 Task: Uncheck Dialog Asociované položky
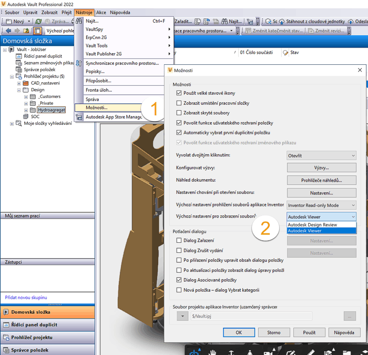click(179, 280)
